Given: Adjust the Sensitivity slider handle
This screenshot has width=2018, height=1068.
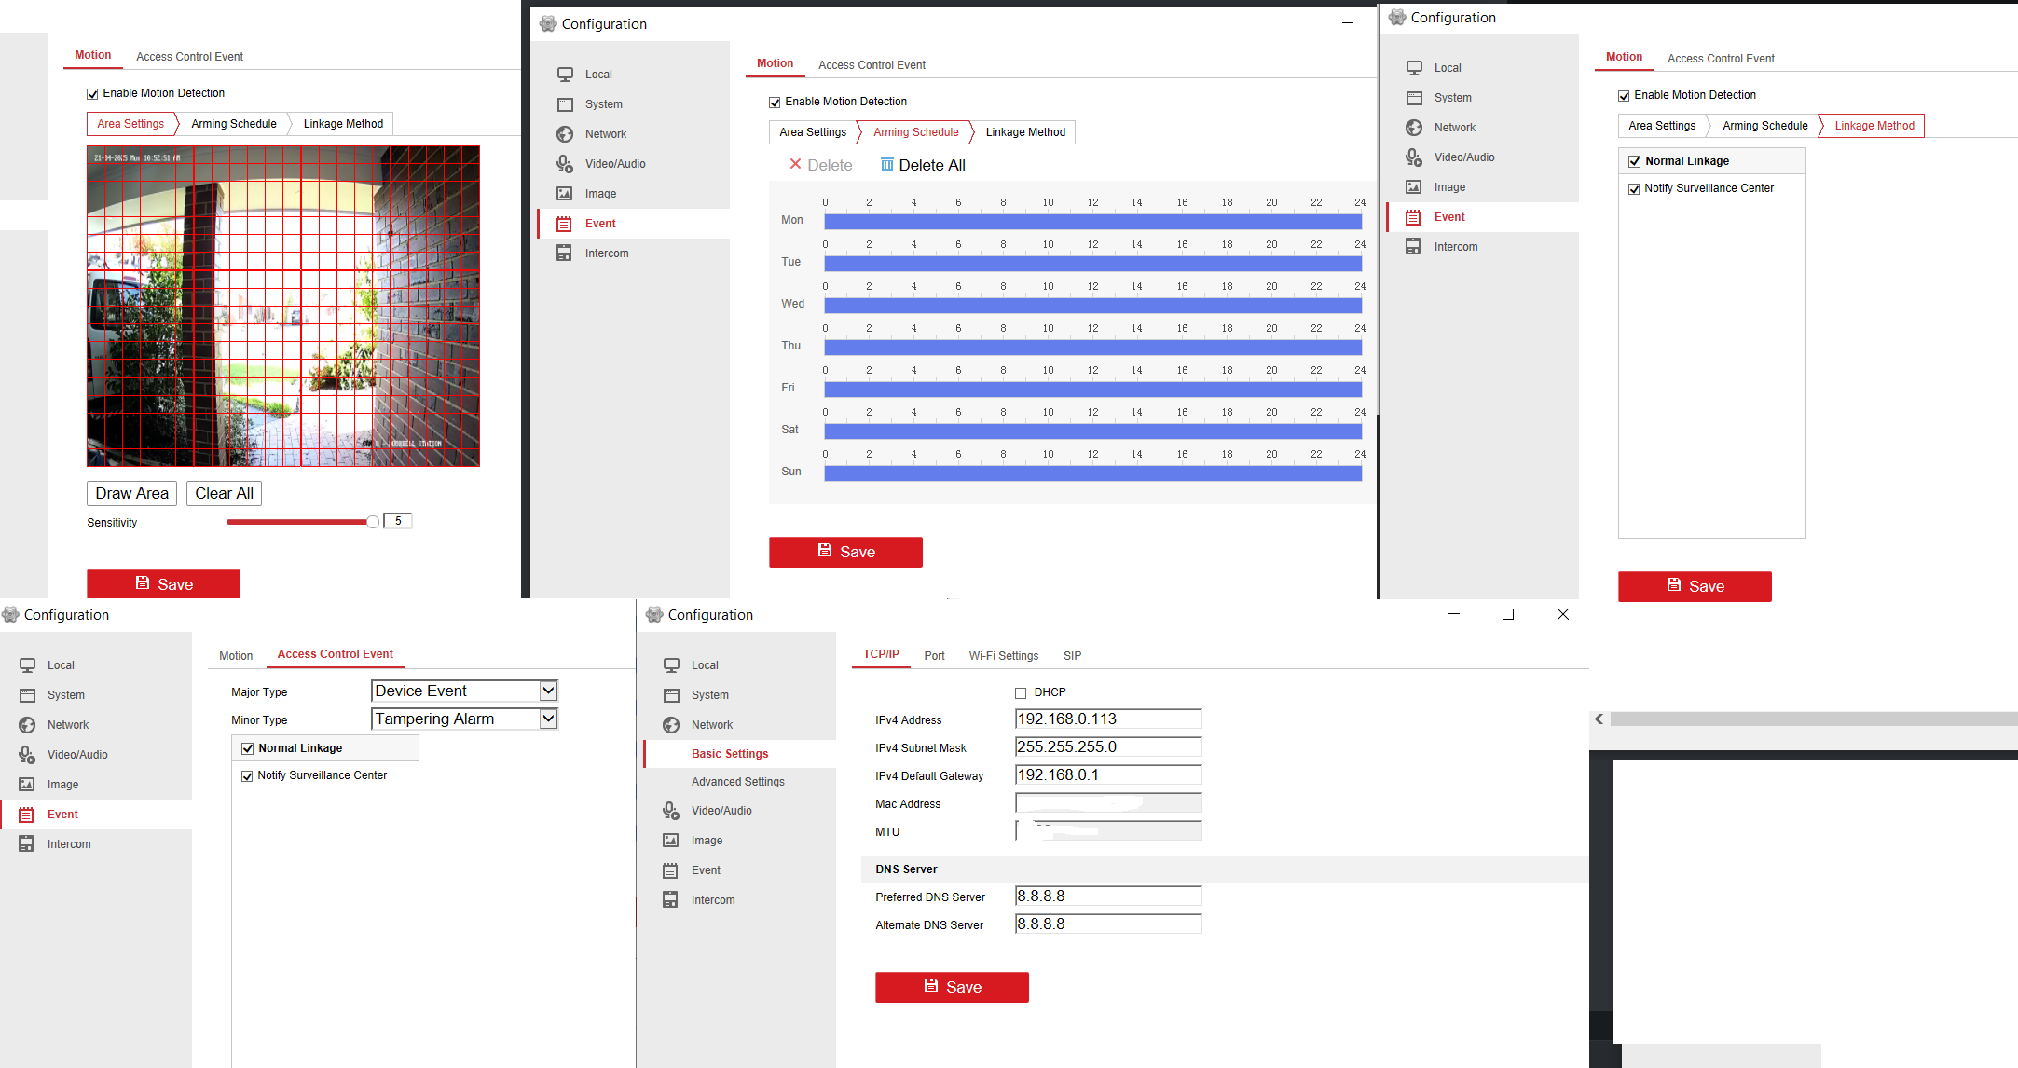Looking at the screenshot, I should coord(373,522).
